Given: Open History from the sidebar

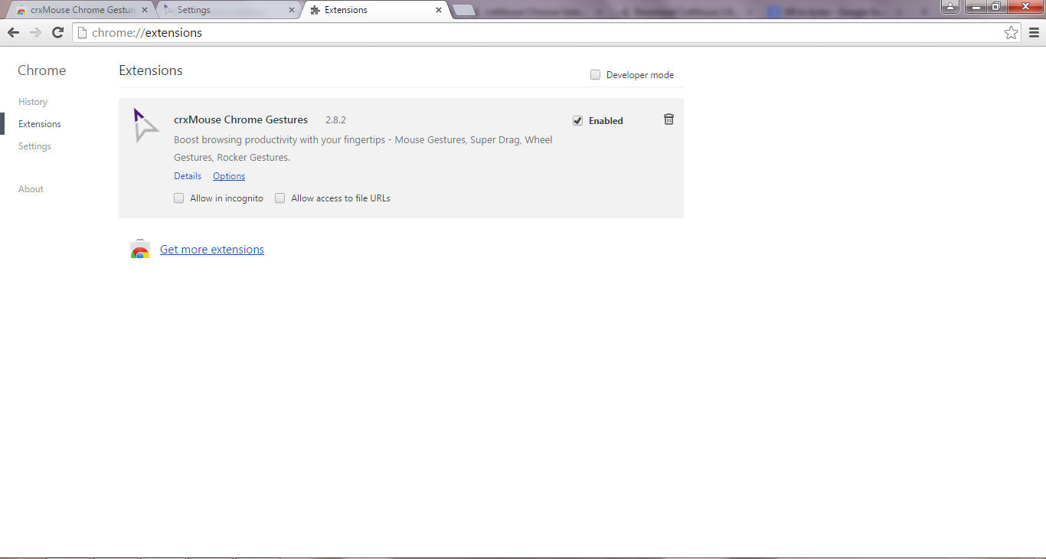Looking at the screenshot, I should 33,101.
